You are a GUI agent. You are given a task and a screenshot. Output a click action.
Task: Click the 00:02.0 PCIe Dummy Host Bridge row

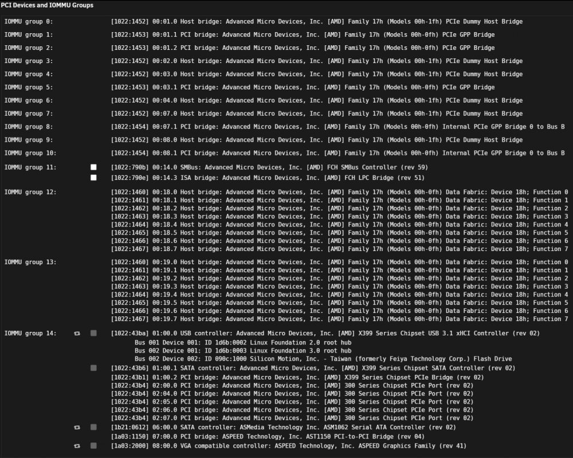pyautogui.click(x=317, y=61)
